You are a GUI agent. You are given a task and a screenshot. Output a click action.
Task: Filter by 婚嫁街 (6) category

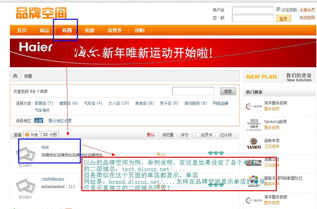pos(68,103)
